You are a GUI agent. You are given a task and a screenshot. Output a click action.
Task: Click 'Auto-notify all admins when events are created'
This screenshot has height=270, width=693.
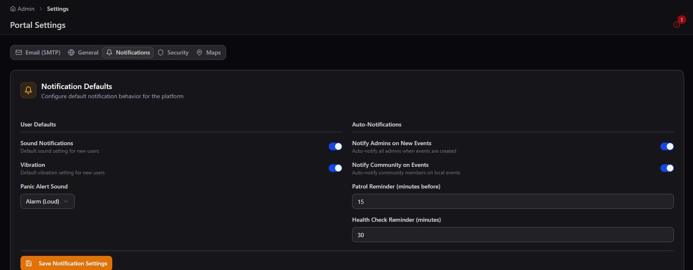404,151
